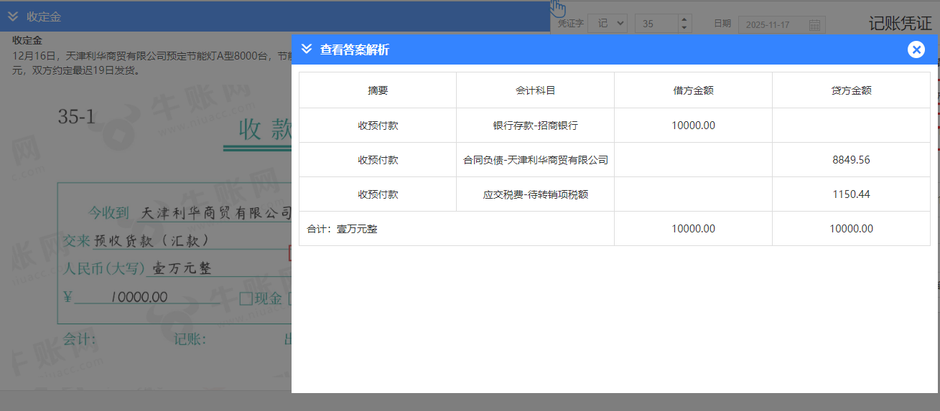Open the 凭证字 dropdown showing 记
The image size is (940, 411).
click(607, 24)
